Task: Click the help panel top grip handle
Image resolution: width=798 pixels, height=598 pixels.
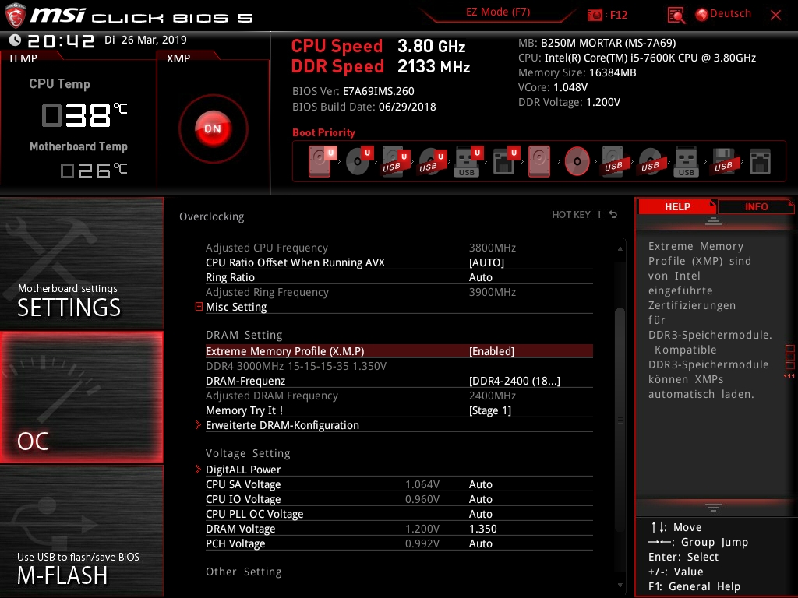Action: 714,220
